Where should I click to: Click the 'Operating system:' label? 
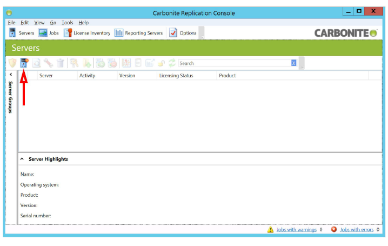39,185
